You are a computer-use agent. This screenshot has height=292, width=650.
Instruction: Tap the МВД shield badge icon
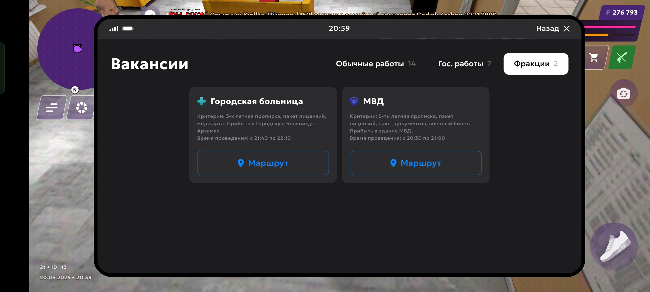click(354, 101)
